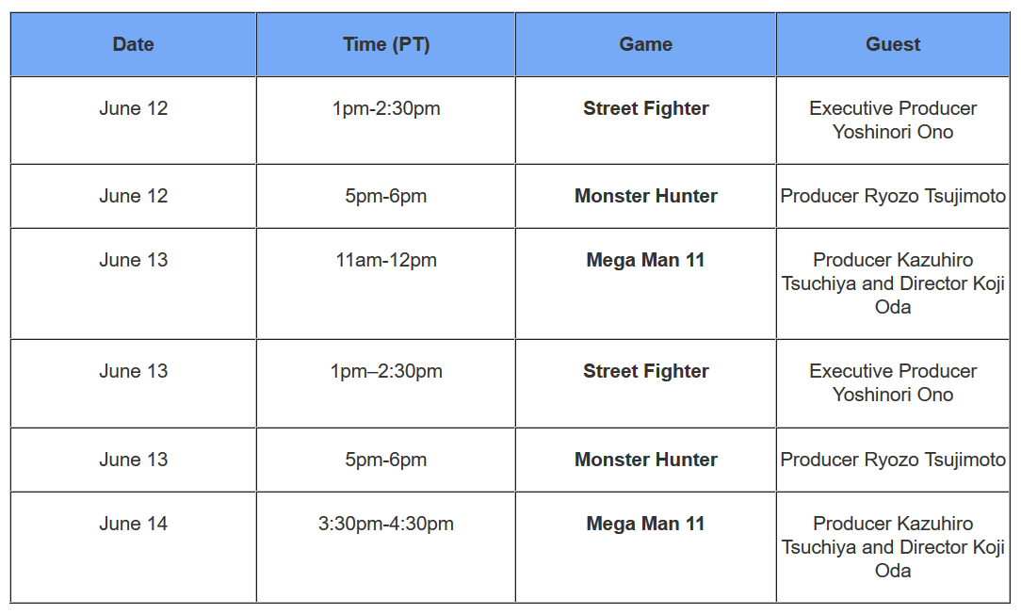Select Mega Man 11 in the third row
Image resolution: width=1021 pixels, height=614 pixels.
pyautogui.click(x=645, y=260)
